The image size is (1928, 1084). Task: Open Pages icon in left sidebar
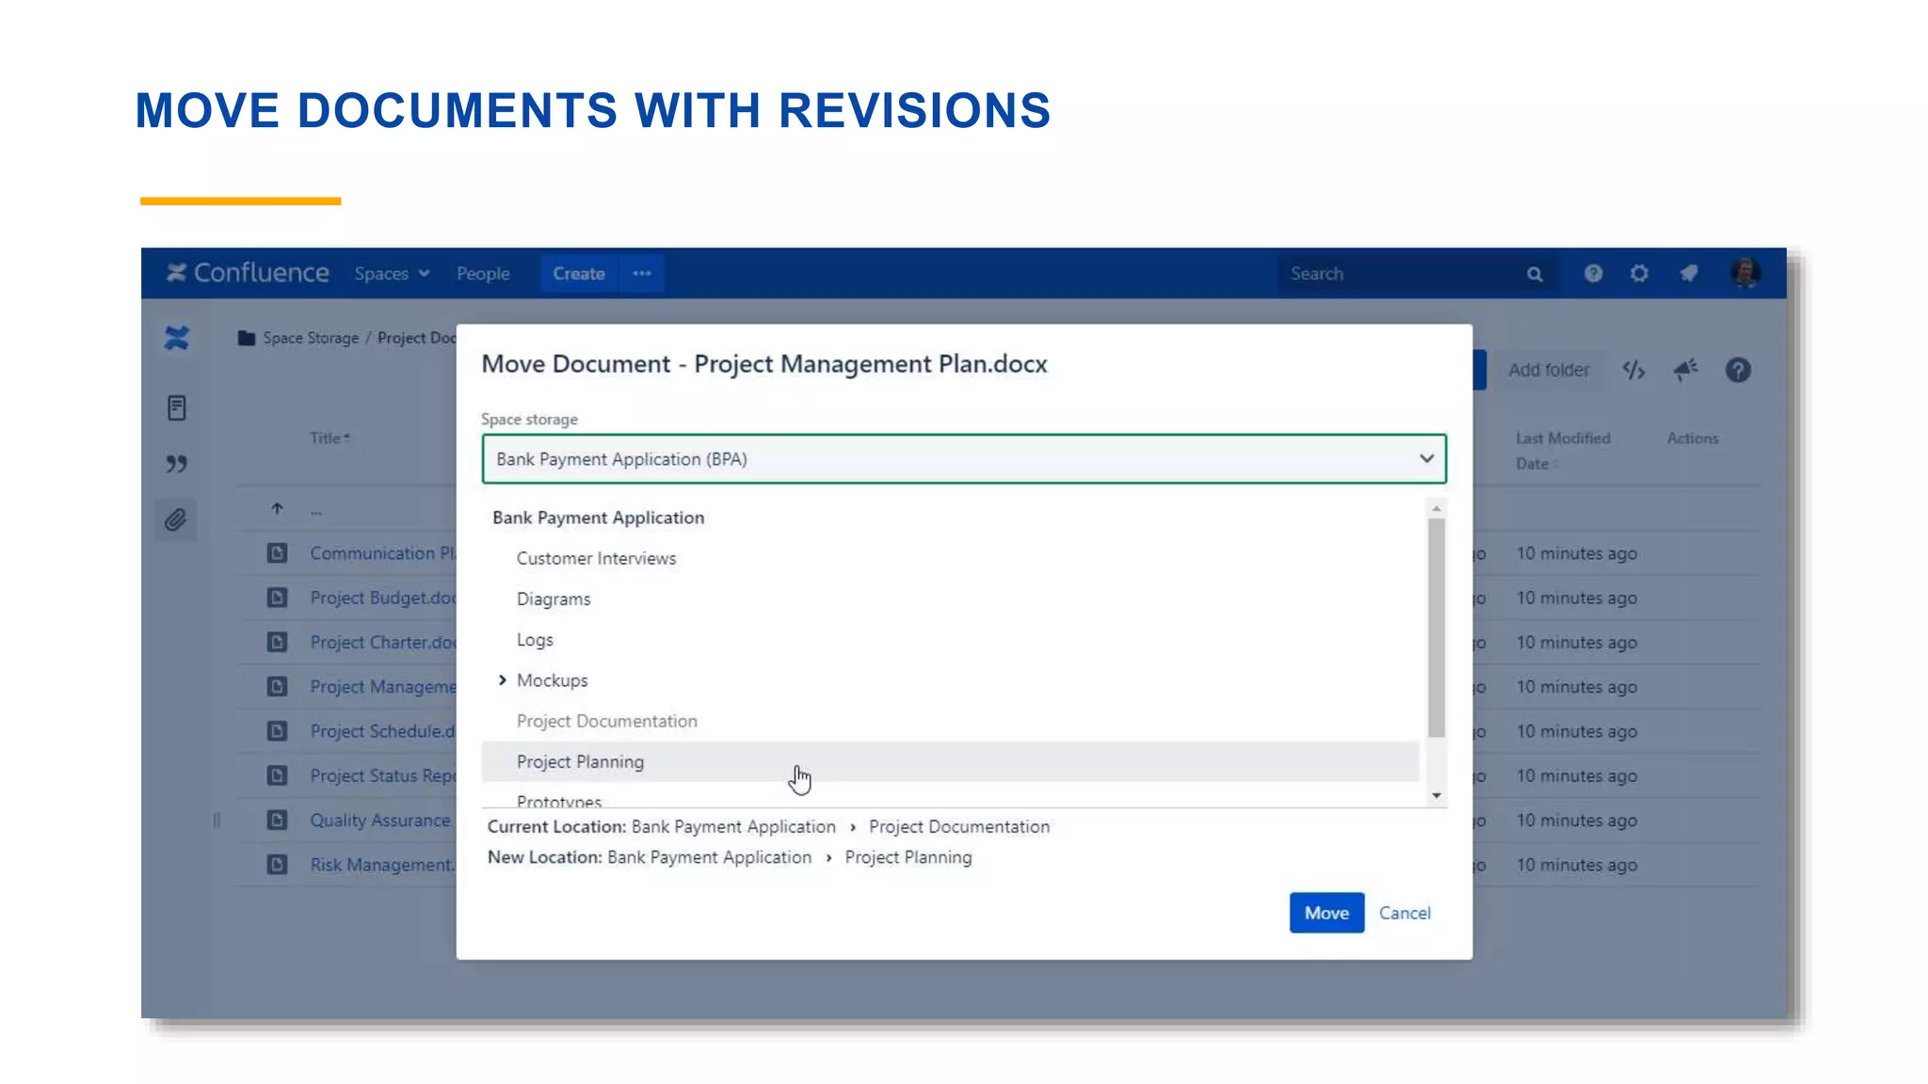176,407
